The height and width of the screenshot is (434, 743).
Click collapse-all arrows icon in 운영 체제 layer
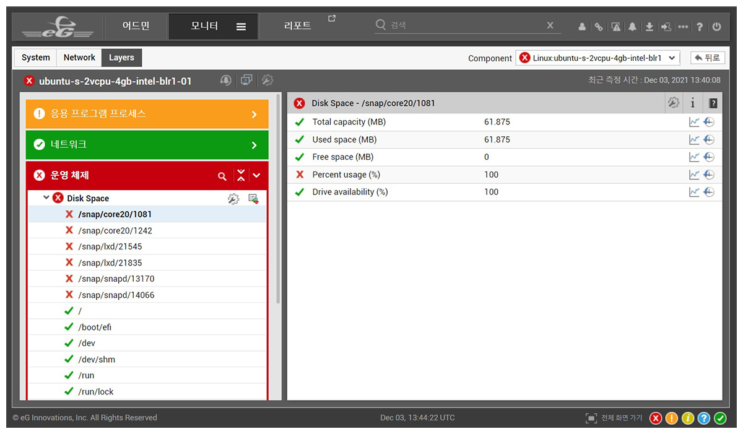(x=241, y=175)
